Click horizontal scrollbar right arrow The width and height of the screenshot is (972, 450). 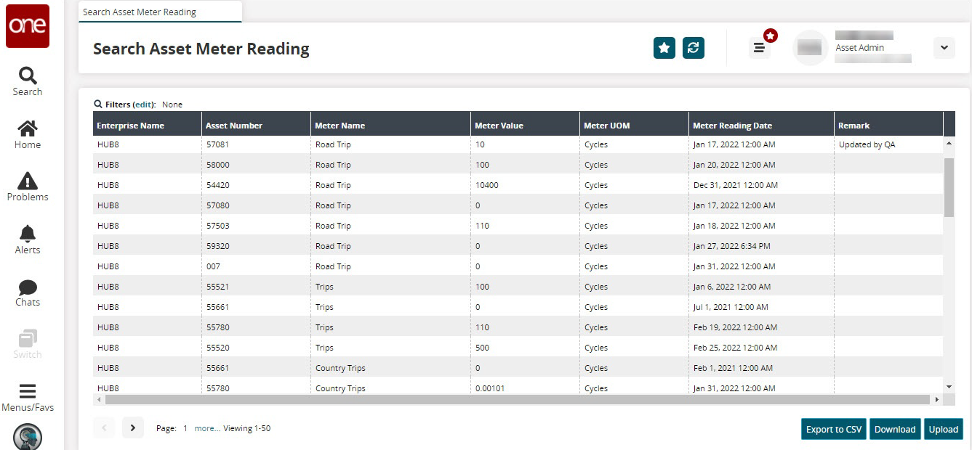(936, 399)
